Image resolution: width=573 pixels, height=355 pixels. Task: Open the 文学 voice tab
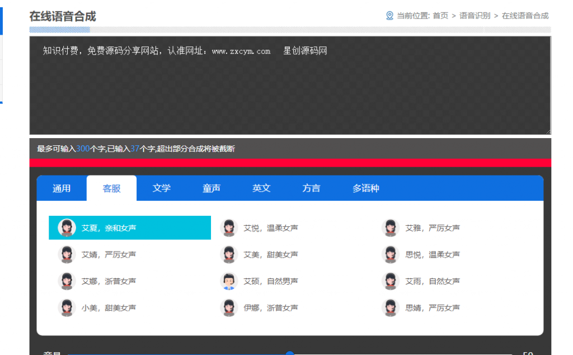point(162,188)
